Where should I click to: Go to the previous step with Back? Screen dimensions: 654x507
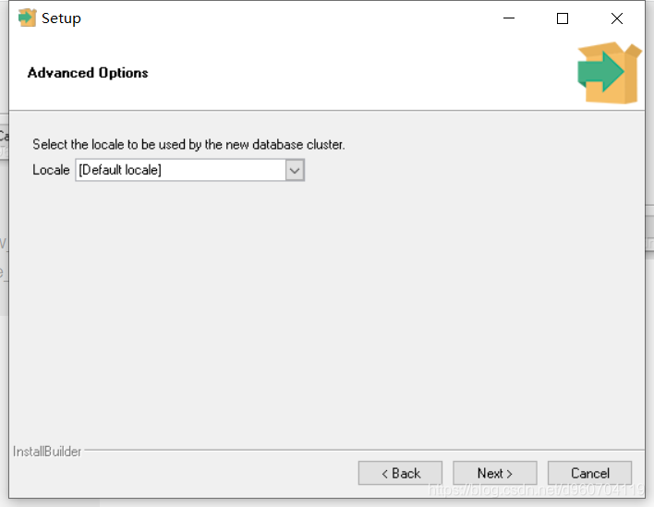point(400,473)
